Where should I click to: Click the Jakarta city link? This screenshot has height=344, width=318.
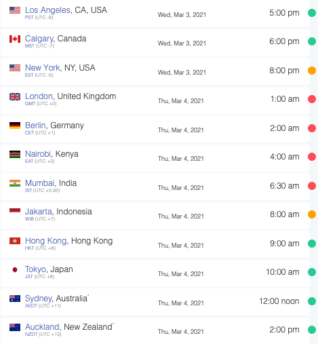[x=39, y=212]
